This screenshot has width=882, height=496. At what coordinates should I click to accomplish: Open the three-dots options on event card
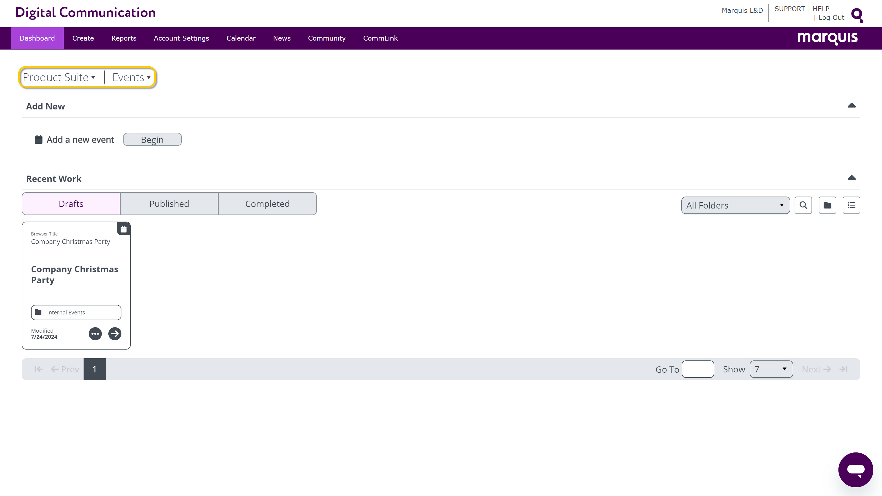(x=95, y=334)
